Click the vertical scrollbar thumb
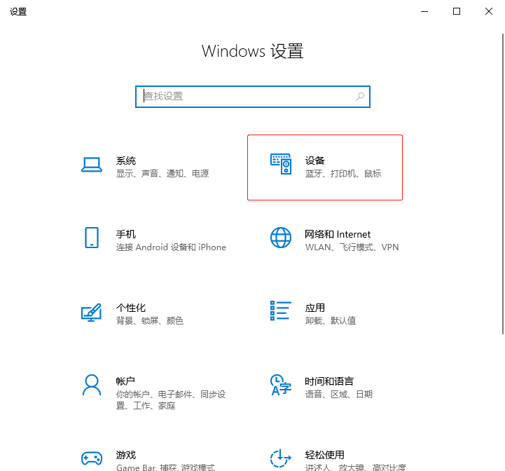 [502, 184]
